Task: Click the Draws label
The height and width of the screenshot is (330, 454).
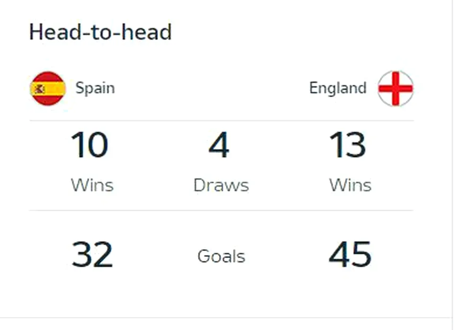Action: [221, 185]
